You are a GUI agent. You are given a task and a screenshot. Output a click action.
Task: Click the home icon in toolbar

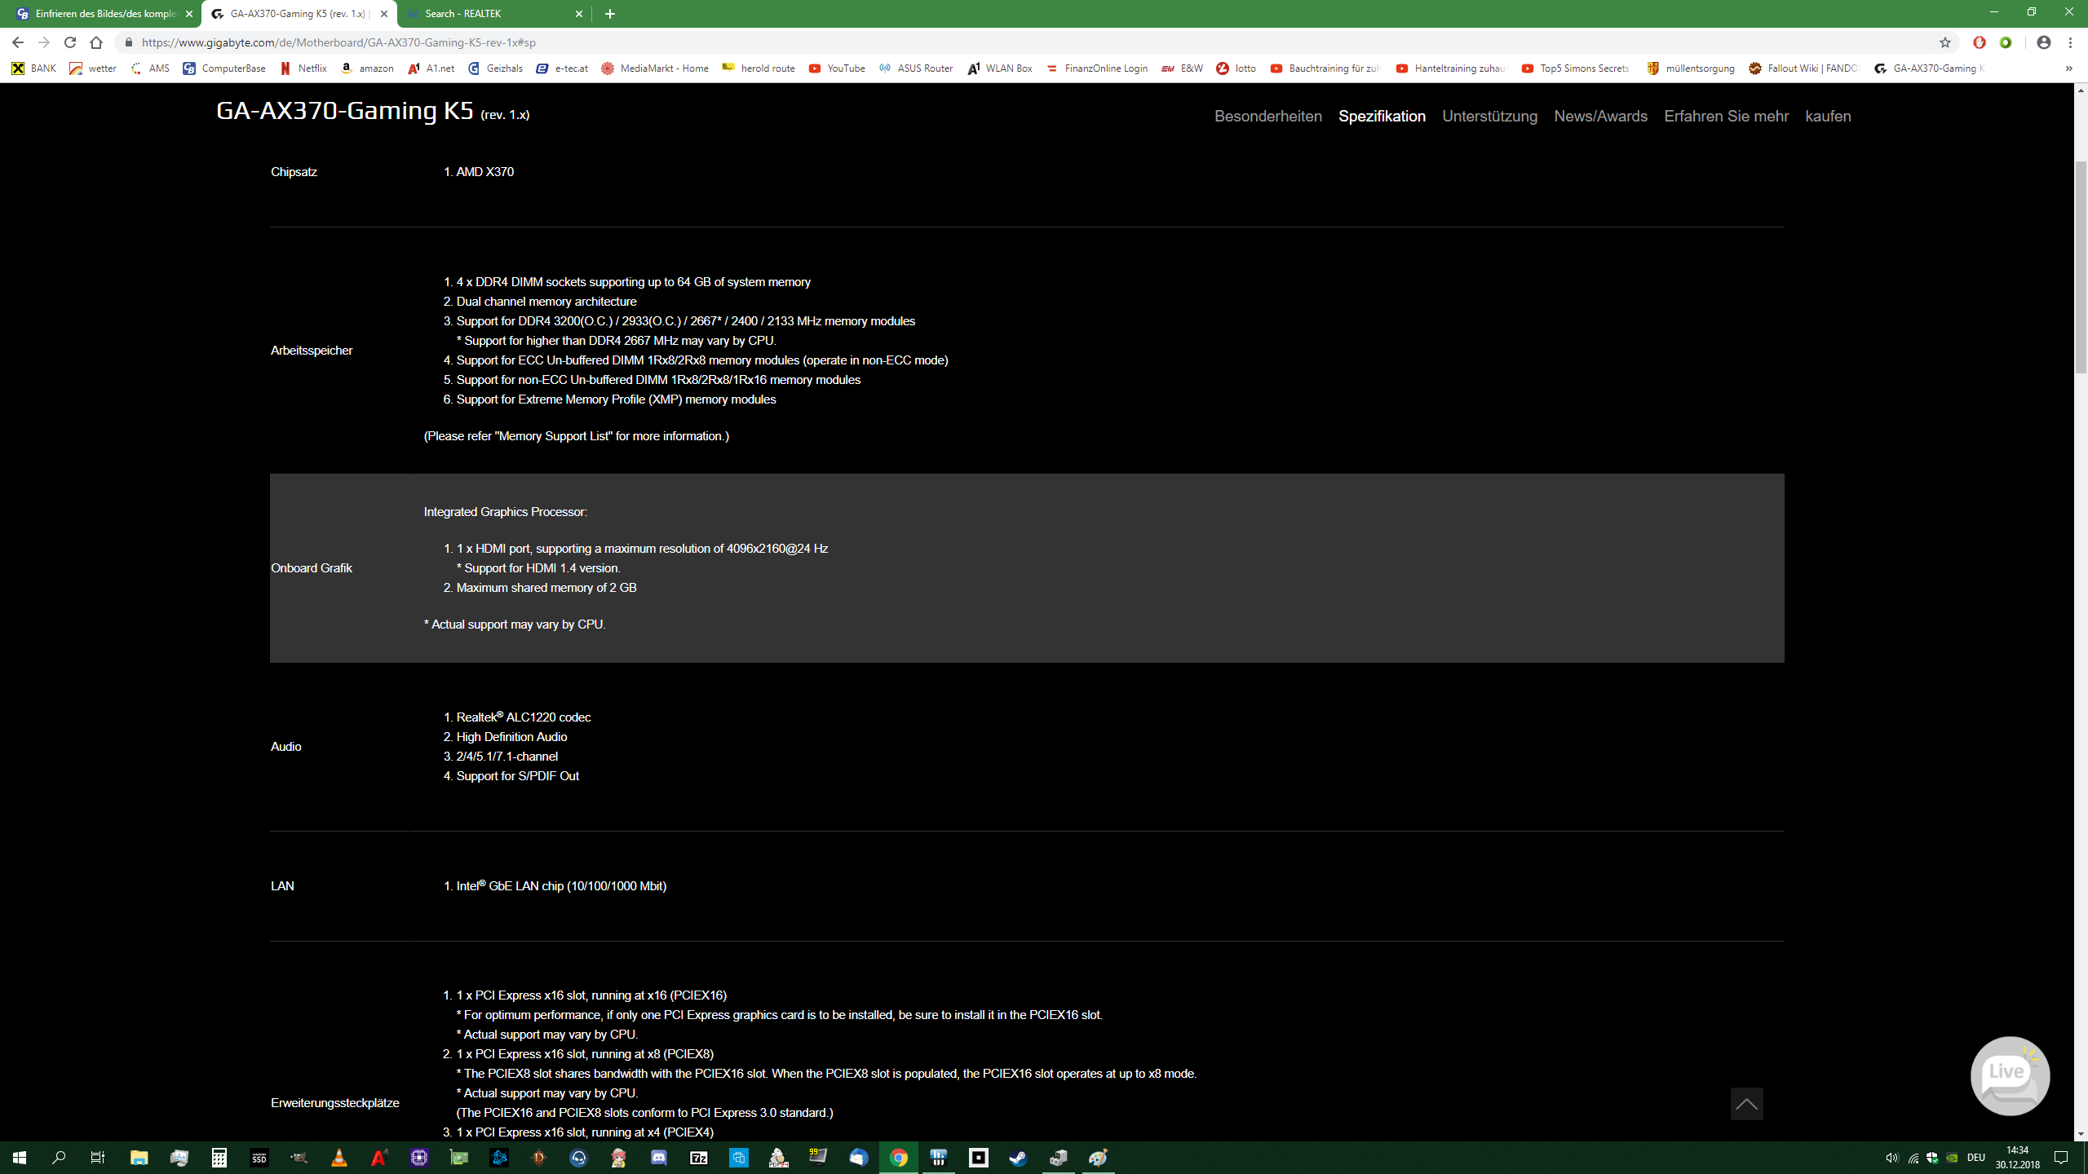click(x=96, y=42)
